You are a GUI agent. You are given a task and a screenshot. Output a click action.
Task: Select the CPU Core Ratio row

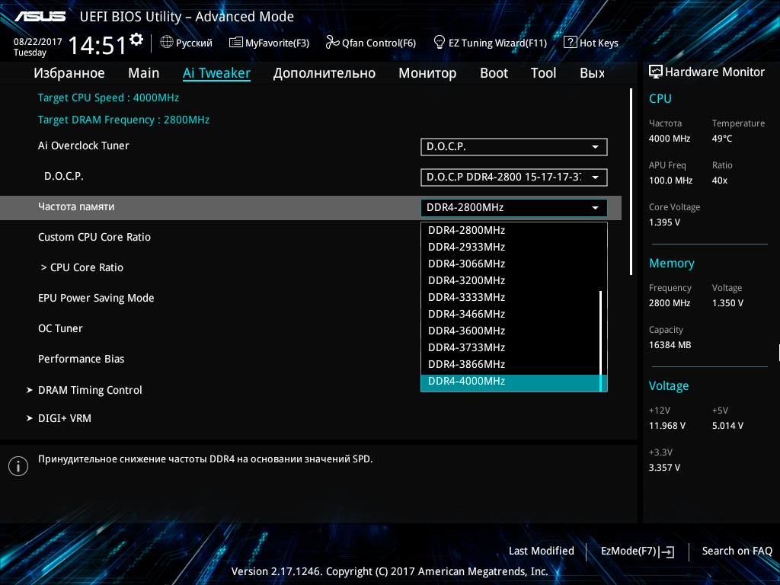(311, 267)
